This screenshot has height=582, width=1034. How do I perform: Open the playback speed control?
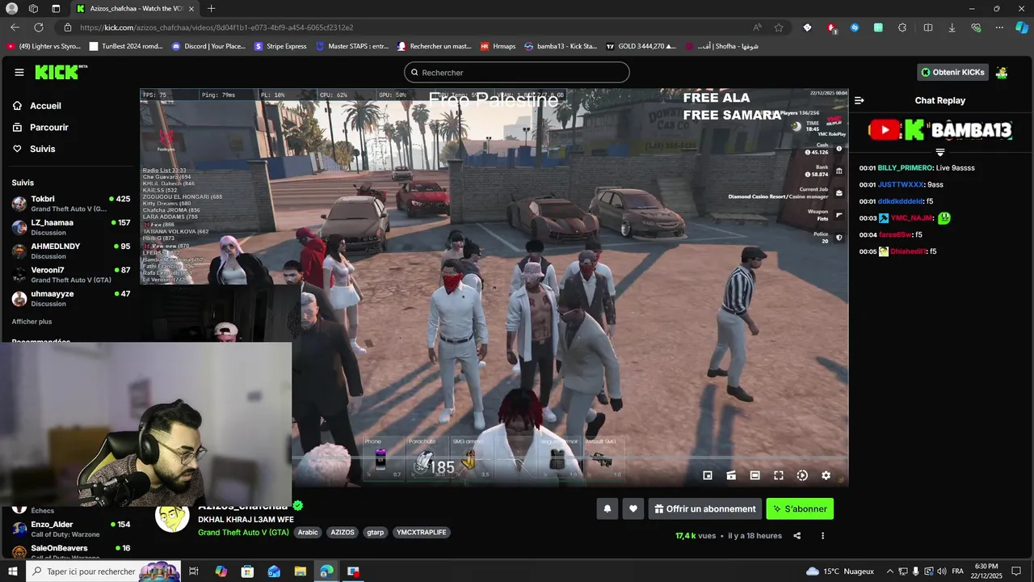802,475
